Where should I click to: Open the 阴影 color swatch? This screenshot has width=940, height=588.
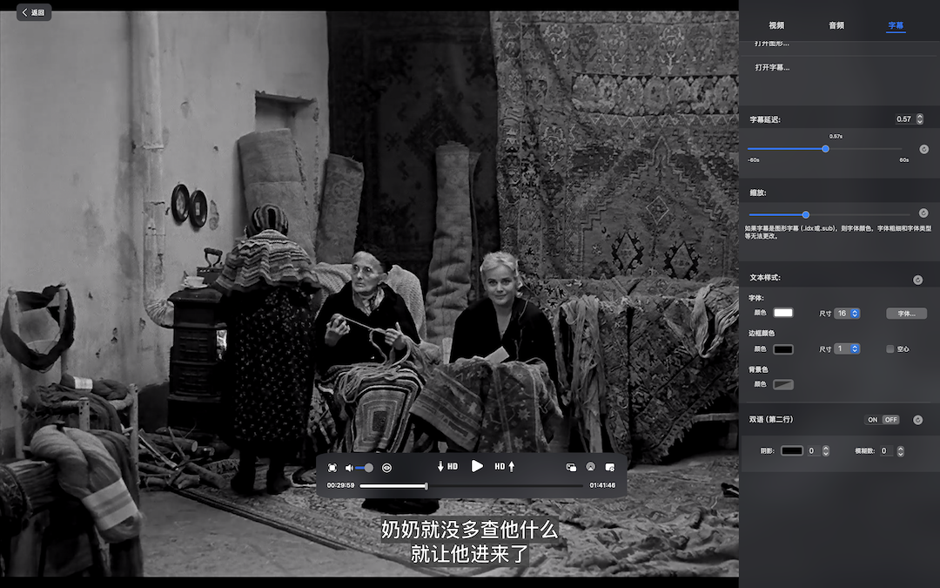pyautogui.click(x=791, y=450)
